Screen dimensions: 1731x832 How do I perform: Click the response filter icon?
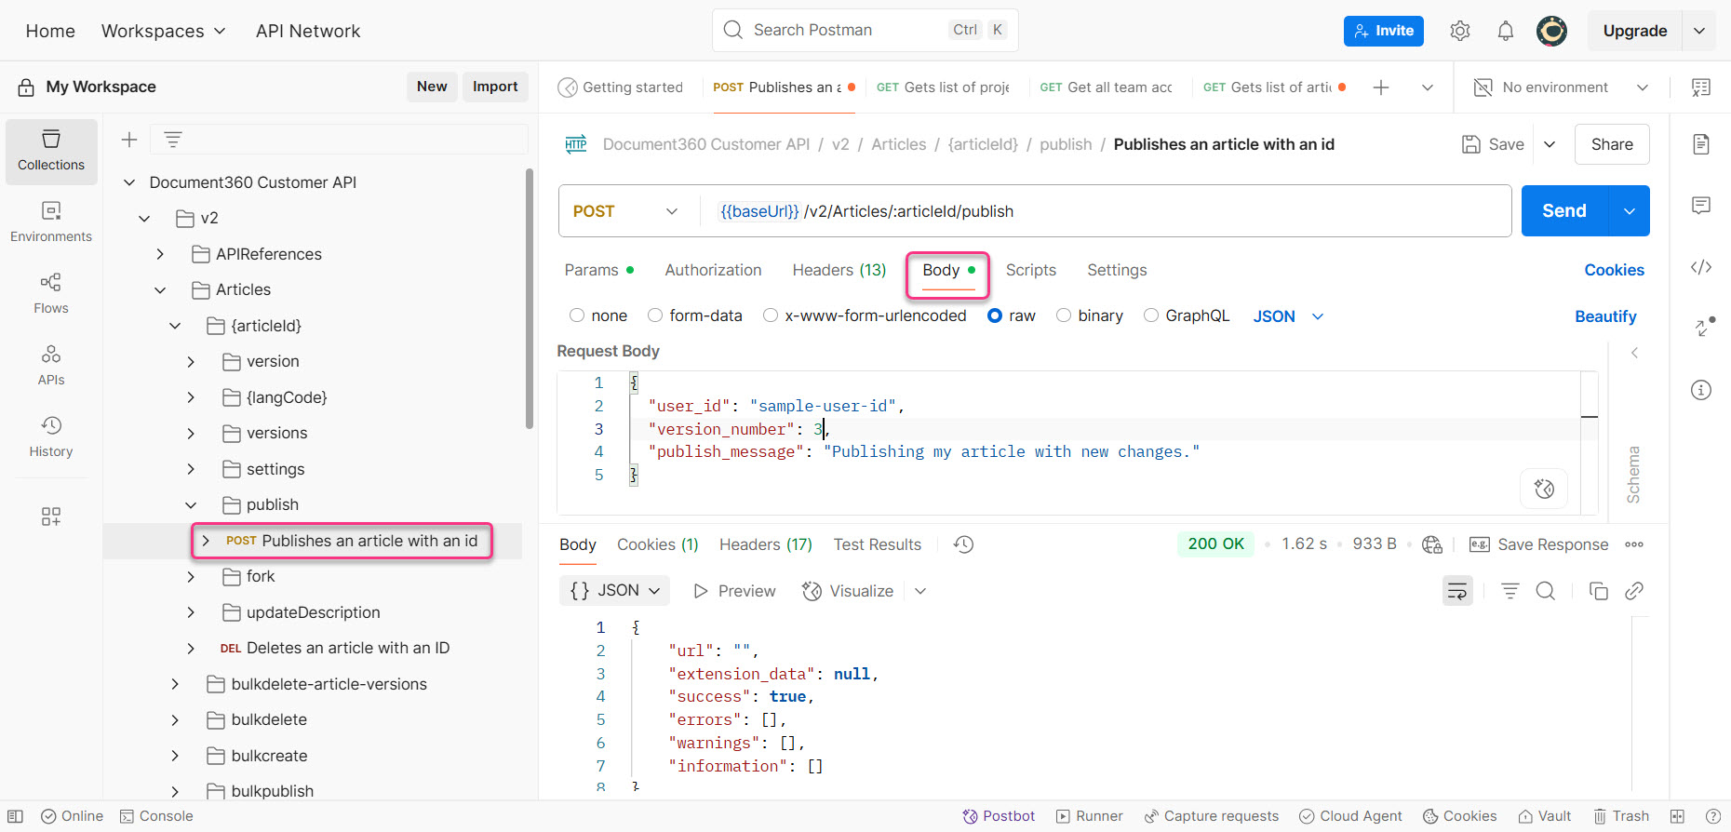click(x=1510, y=591)
